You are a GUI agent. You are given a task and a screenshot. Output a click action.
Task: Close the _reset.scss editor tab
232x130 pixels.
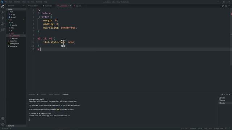70,6
